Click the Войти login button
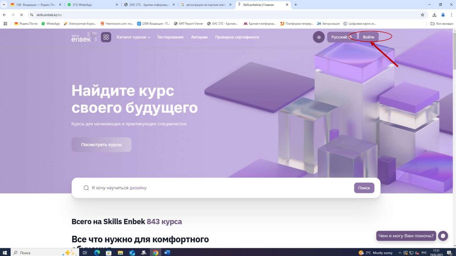This screenshot has width=456, height=256. point(368,37)
